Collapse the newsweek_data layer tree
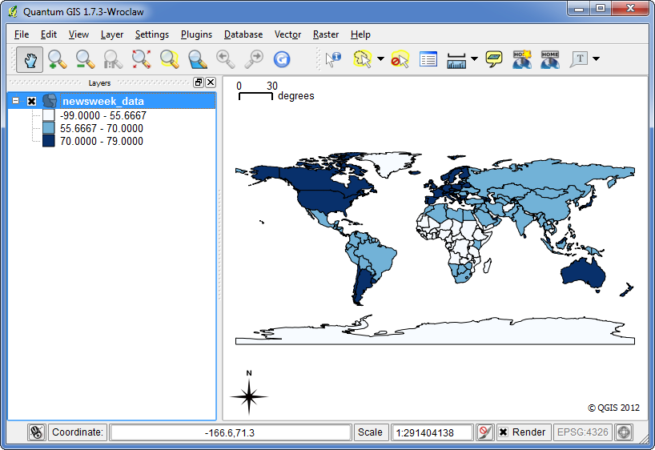Image resolution: width=655 pixels, height=450 pixels. tap(15, 101)
